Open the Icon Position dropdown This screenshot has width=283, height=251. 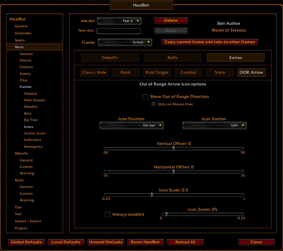[x=160, y=125]
